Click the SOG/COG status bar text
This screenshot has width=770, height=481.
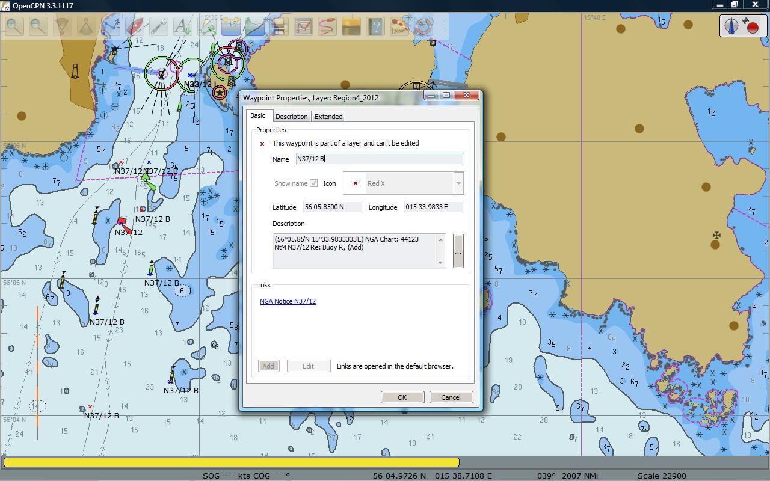[246, 476]
